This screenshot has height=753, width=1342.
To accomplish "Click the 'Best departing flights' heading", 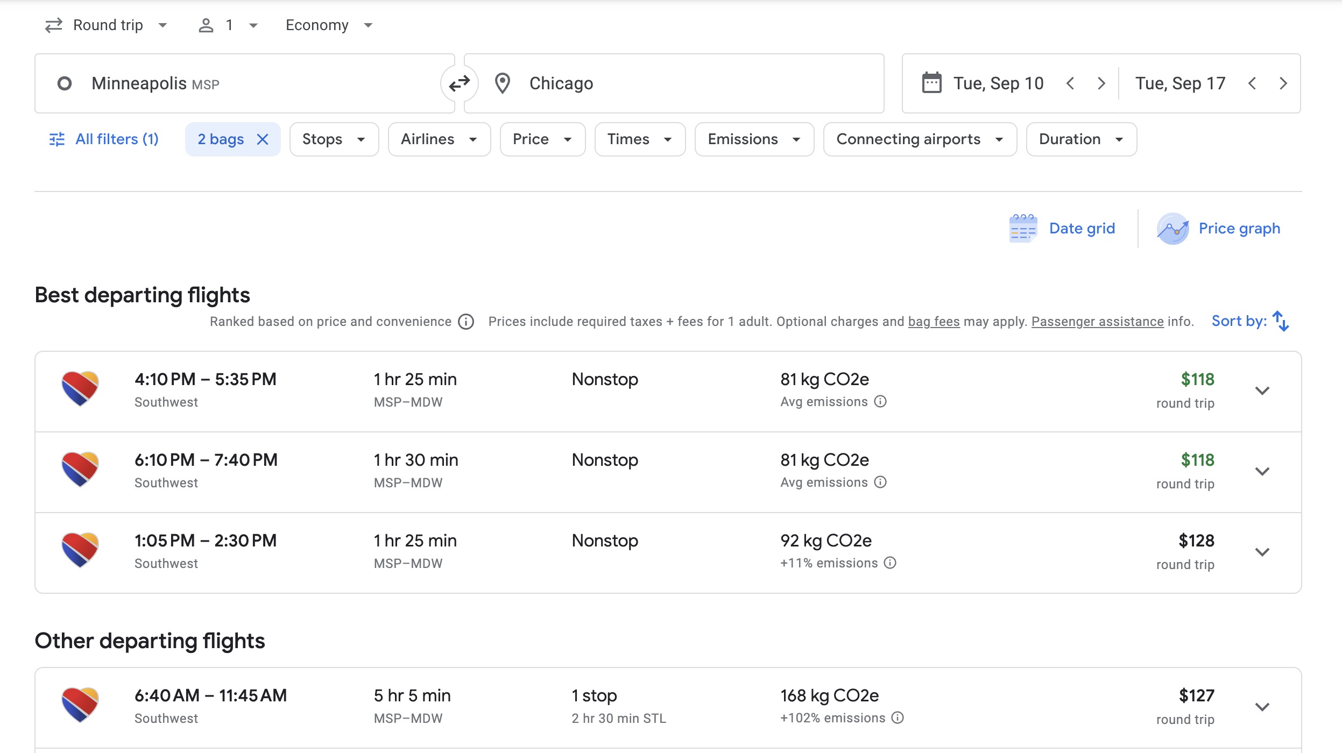I will point(143,295).
